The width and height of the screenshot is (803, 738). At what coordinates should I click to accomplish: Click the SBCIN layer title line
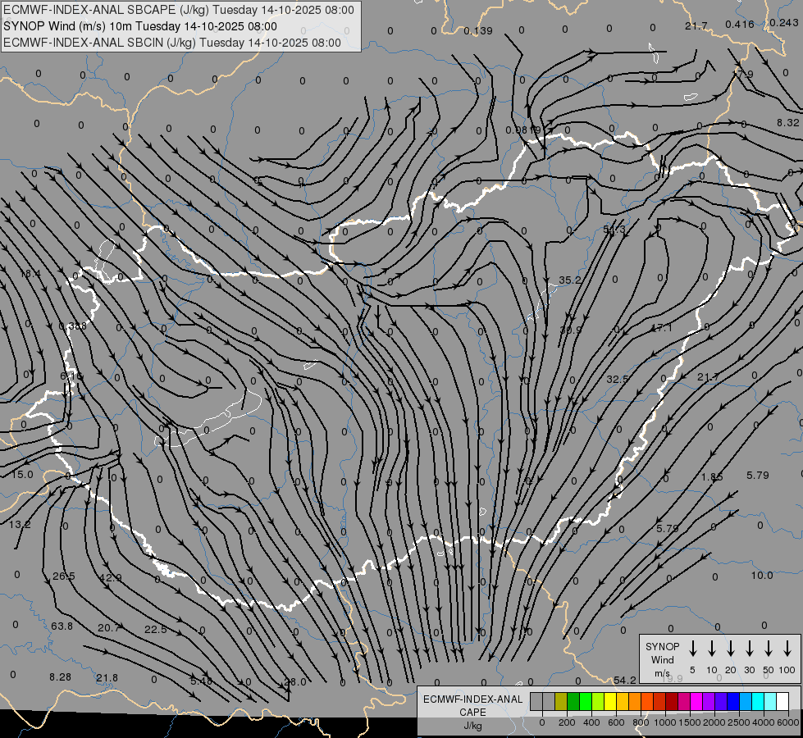point(172,42)
